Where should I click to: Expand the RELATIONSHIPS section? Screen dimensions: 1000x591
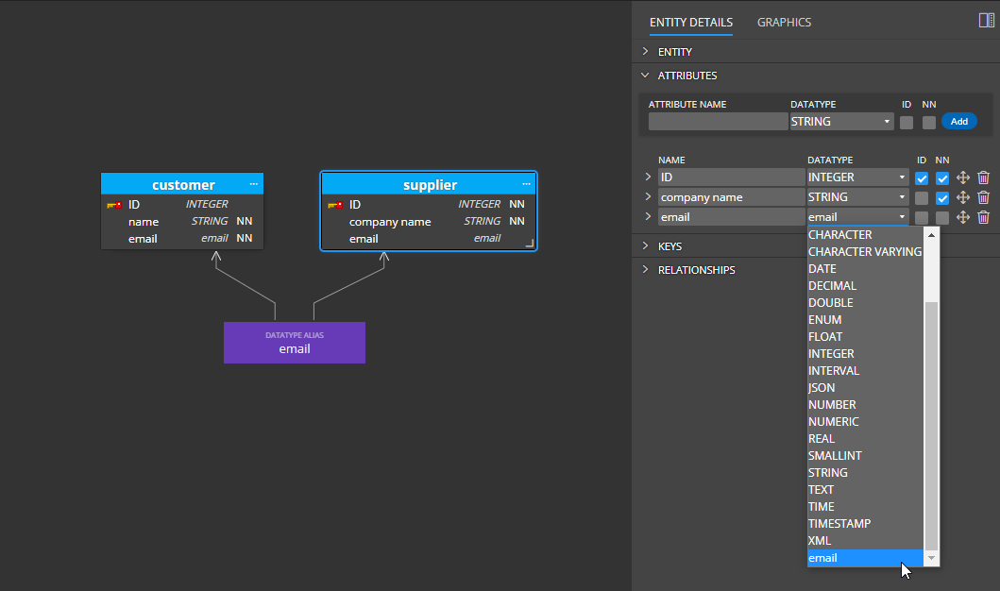pyautogui.click(x=696, y=270)
